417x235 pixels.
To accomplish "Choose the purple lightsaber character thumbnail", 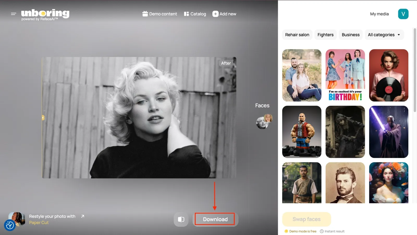I will click(x=389, y=132).
